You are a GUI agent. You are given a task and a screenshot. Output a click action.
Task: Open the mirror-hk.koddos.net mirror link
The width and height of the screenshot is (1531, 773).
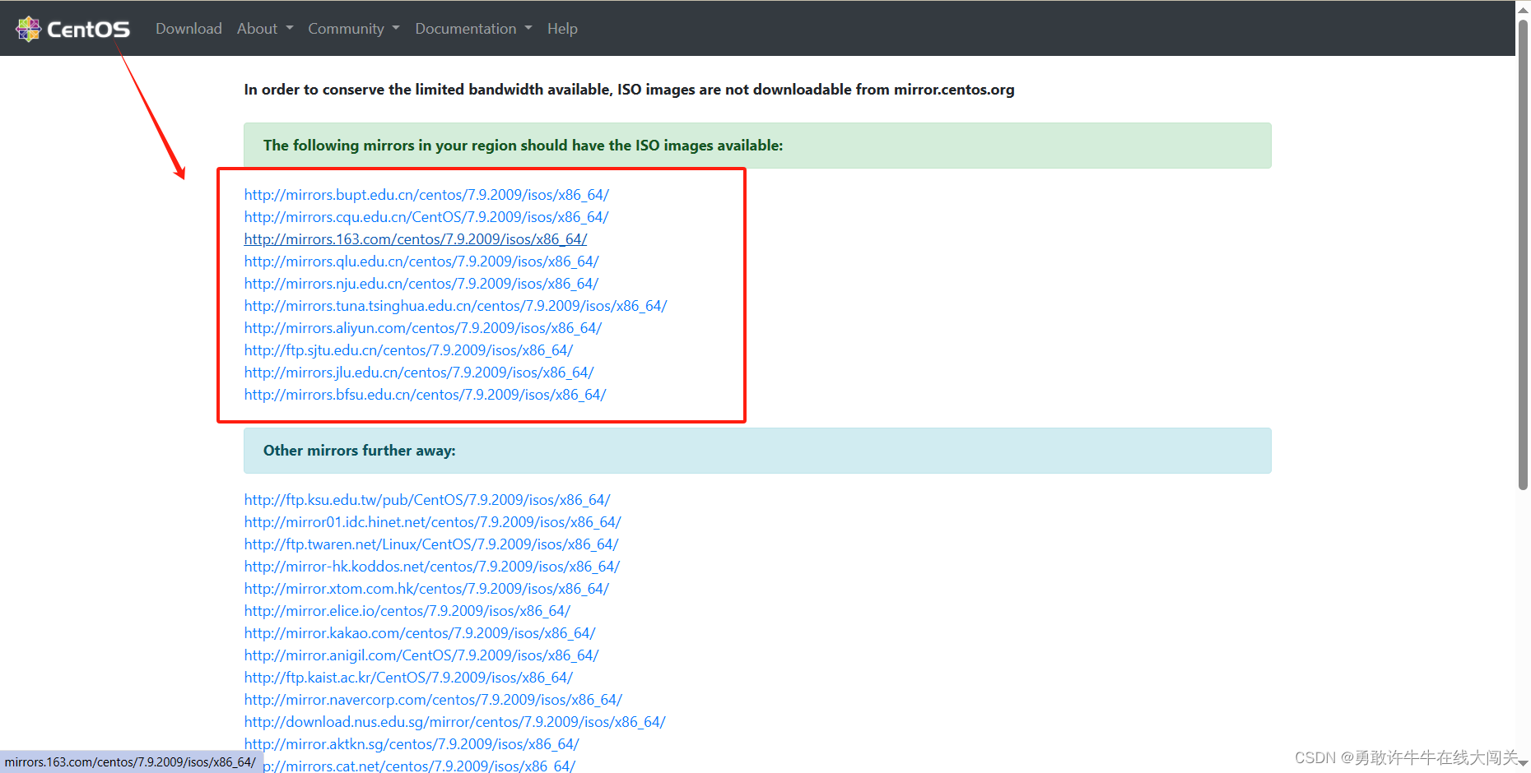point(432,567)
